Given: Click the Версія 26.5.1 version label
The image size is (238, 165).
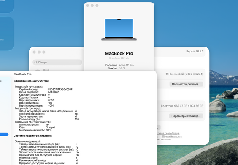Looking at the screenshot, I should tap(195, 52).
